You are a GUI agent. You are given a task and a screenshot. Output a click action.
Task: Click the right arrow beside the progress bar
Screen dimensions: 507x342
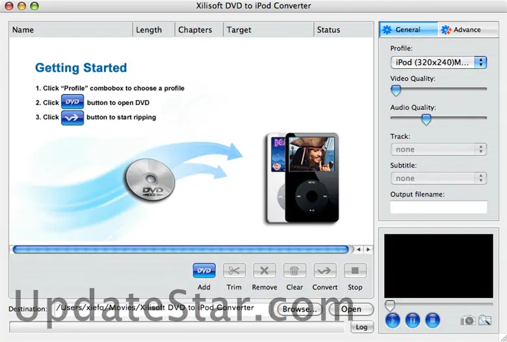coord(368,249)
